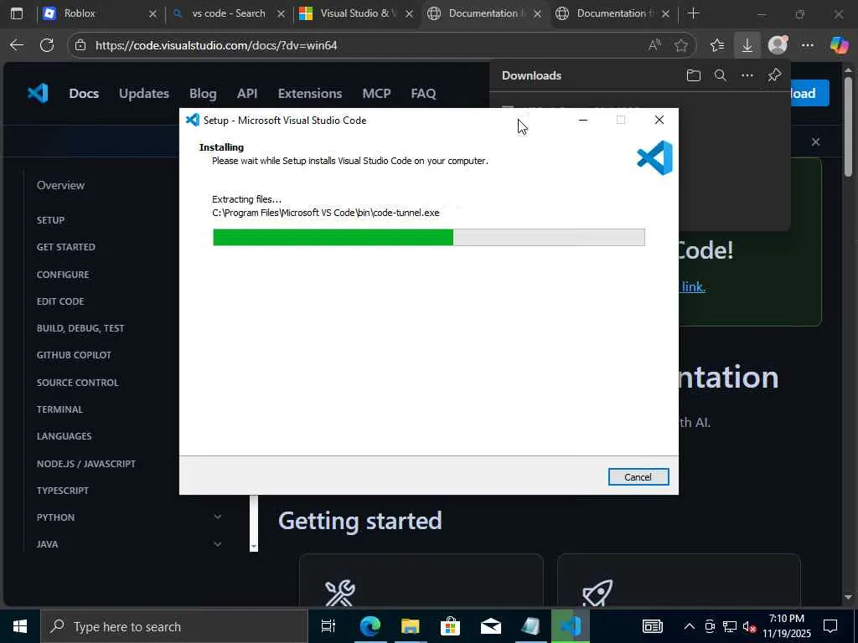Image resolution: width=858 pixels, height=643 pixels.
Task: Pin the Downloads panel
Action: click(x=774, y=75)
